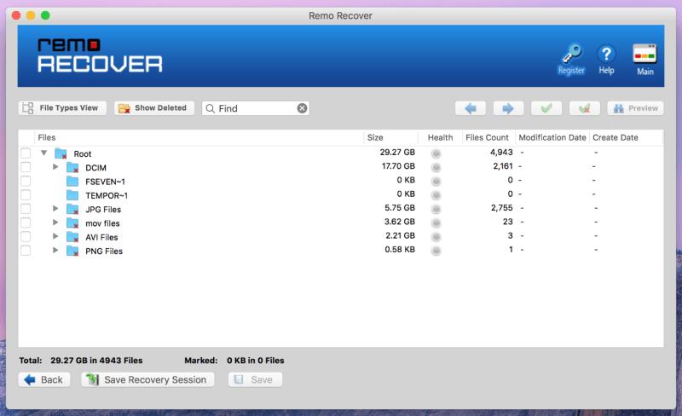Check the FSEVEN~1 folder checkbox
Viewport: 682px width, 416px height.
(x=26, y=181)
